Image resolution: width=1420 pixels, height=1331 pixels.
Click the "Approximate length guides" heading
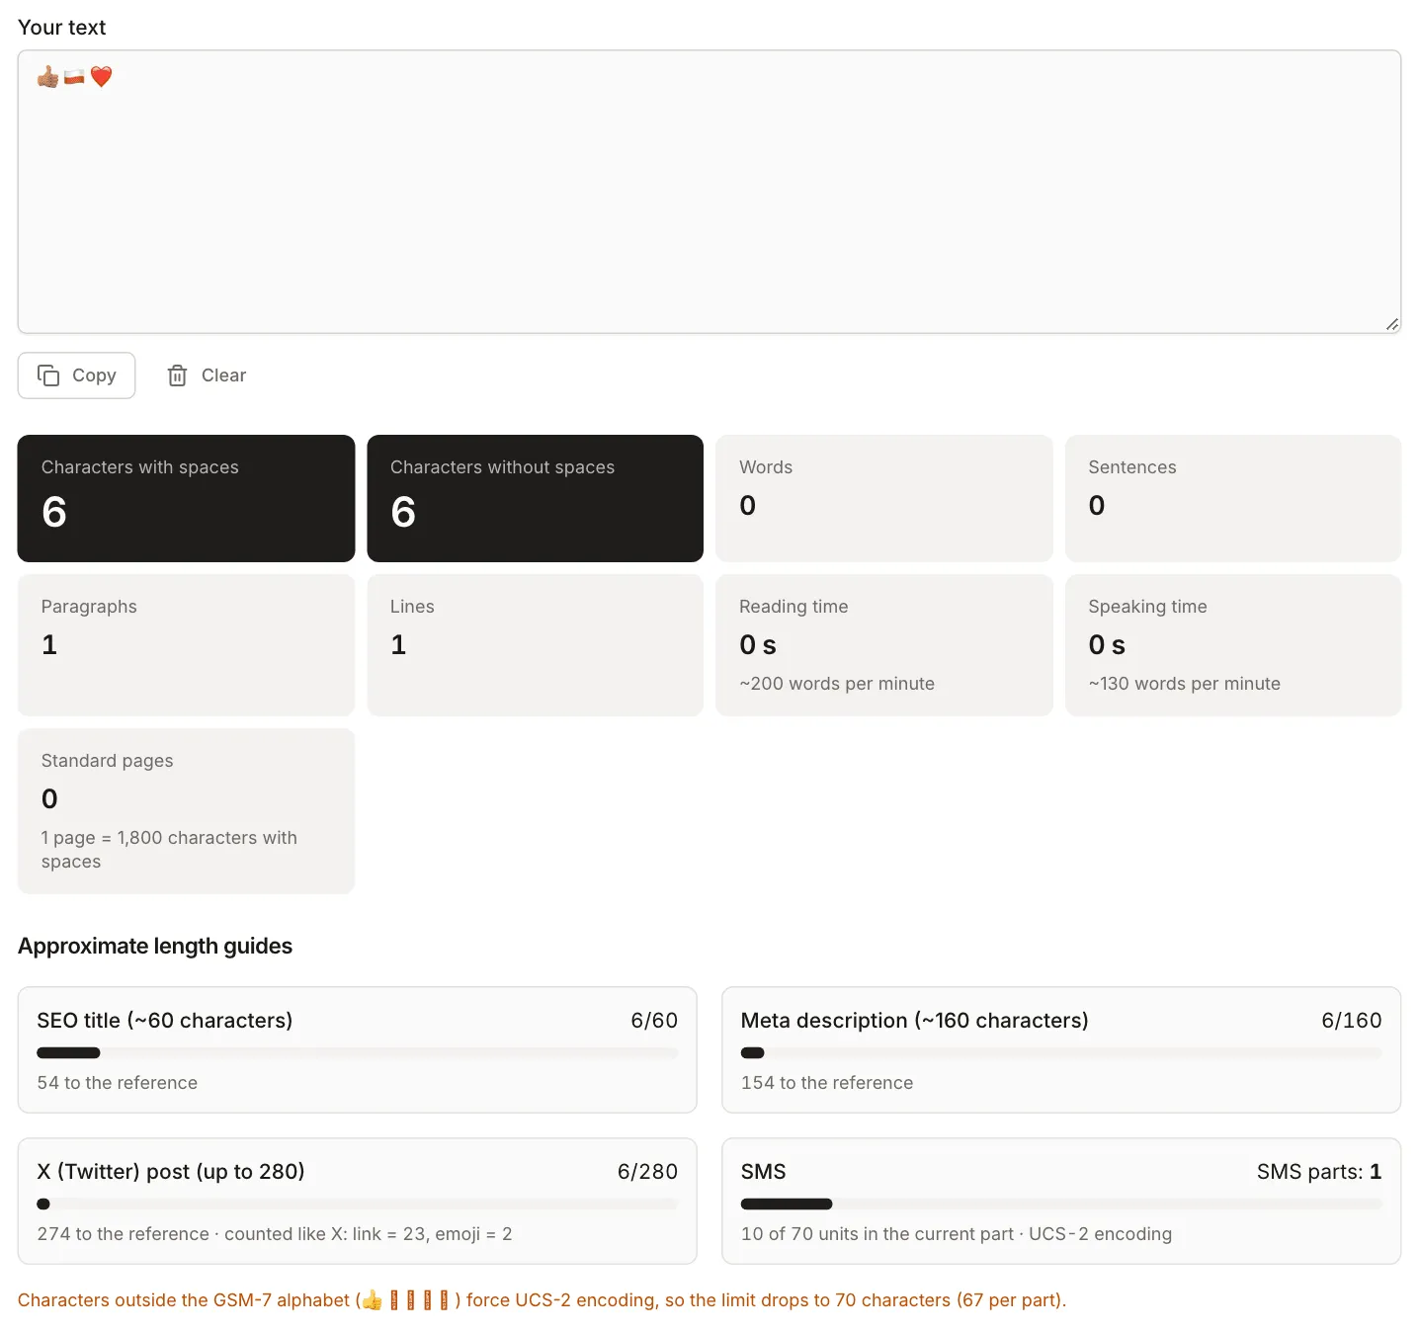155,946
